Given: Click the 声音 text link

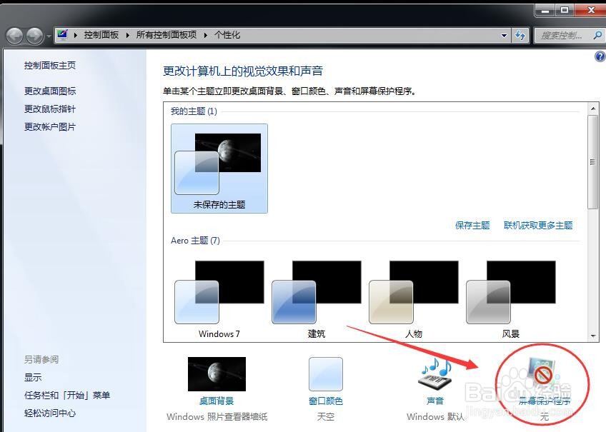Looking at the screenshot, I should coord(435,401).
